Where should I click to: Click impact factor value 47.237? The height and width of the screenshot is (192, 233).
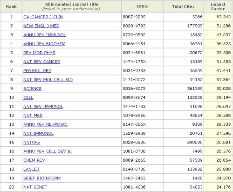tap(223, 35)
